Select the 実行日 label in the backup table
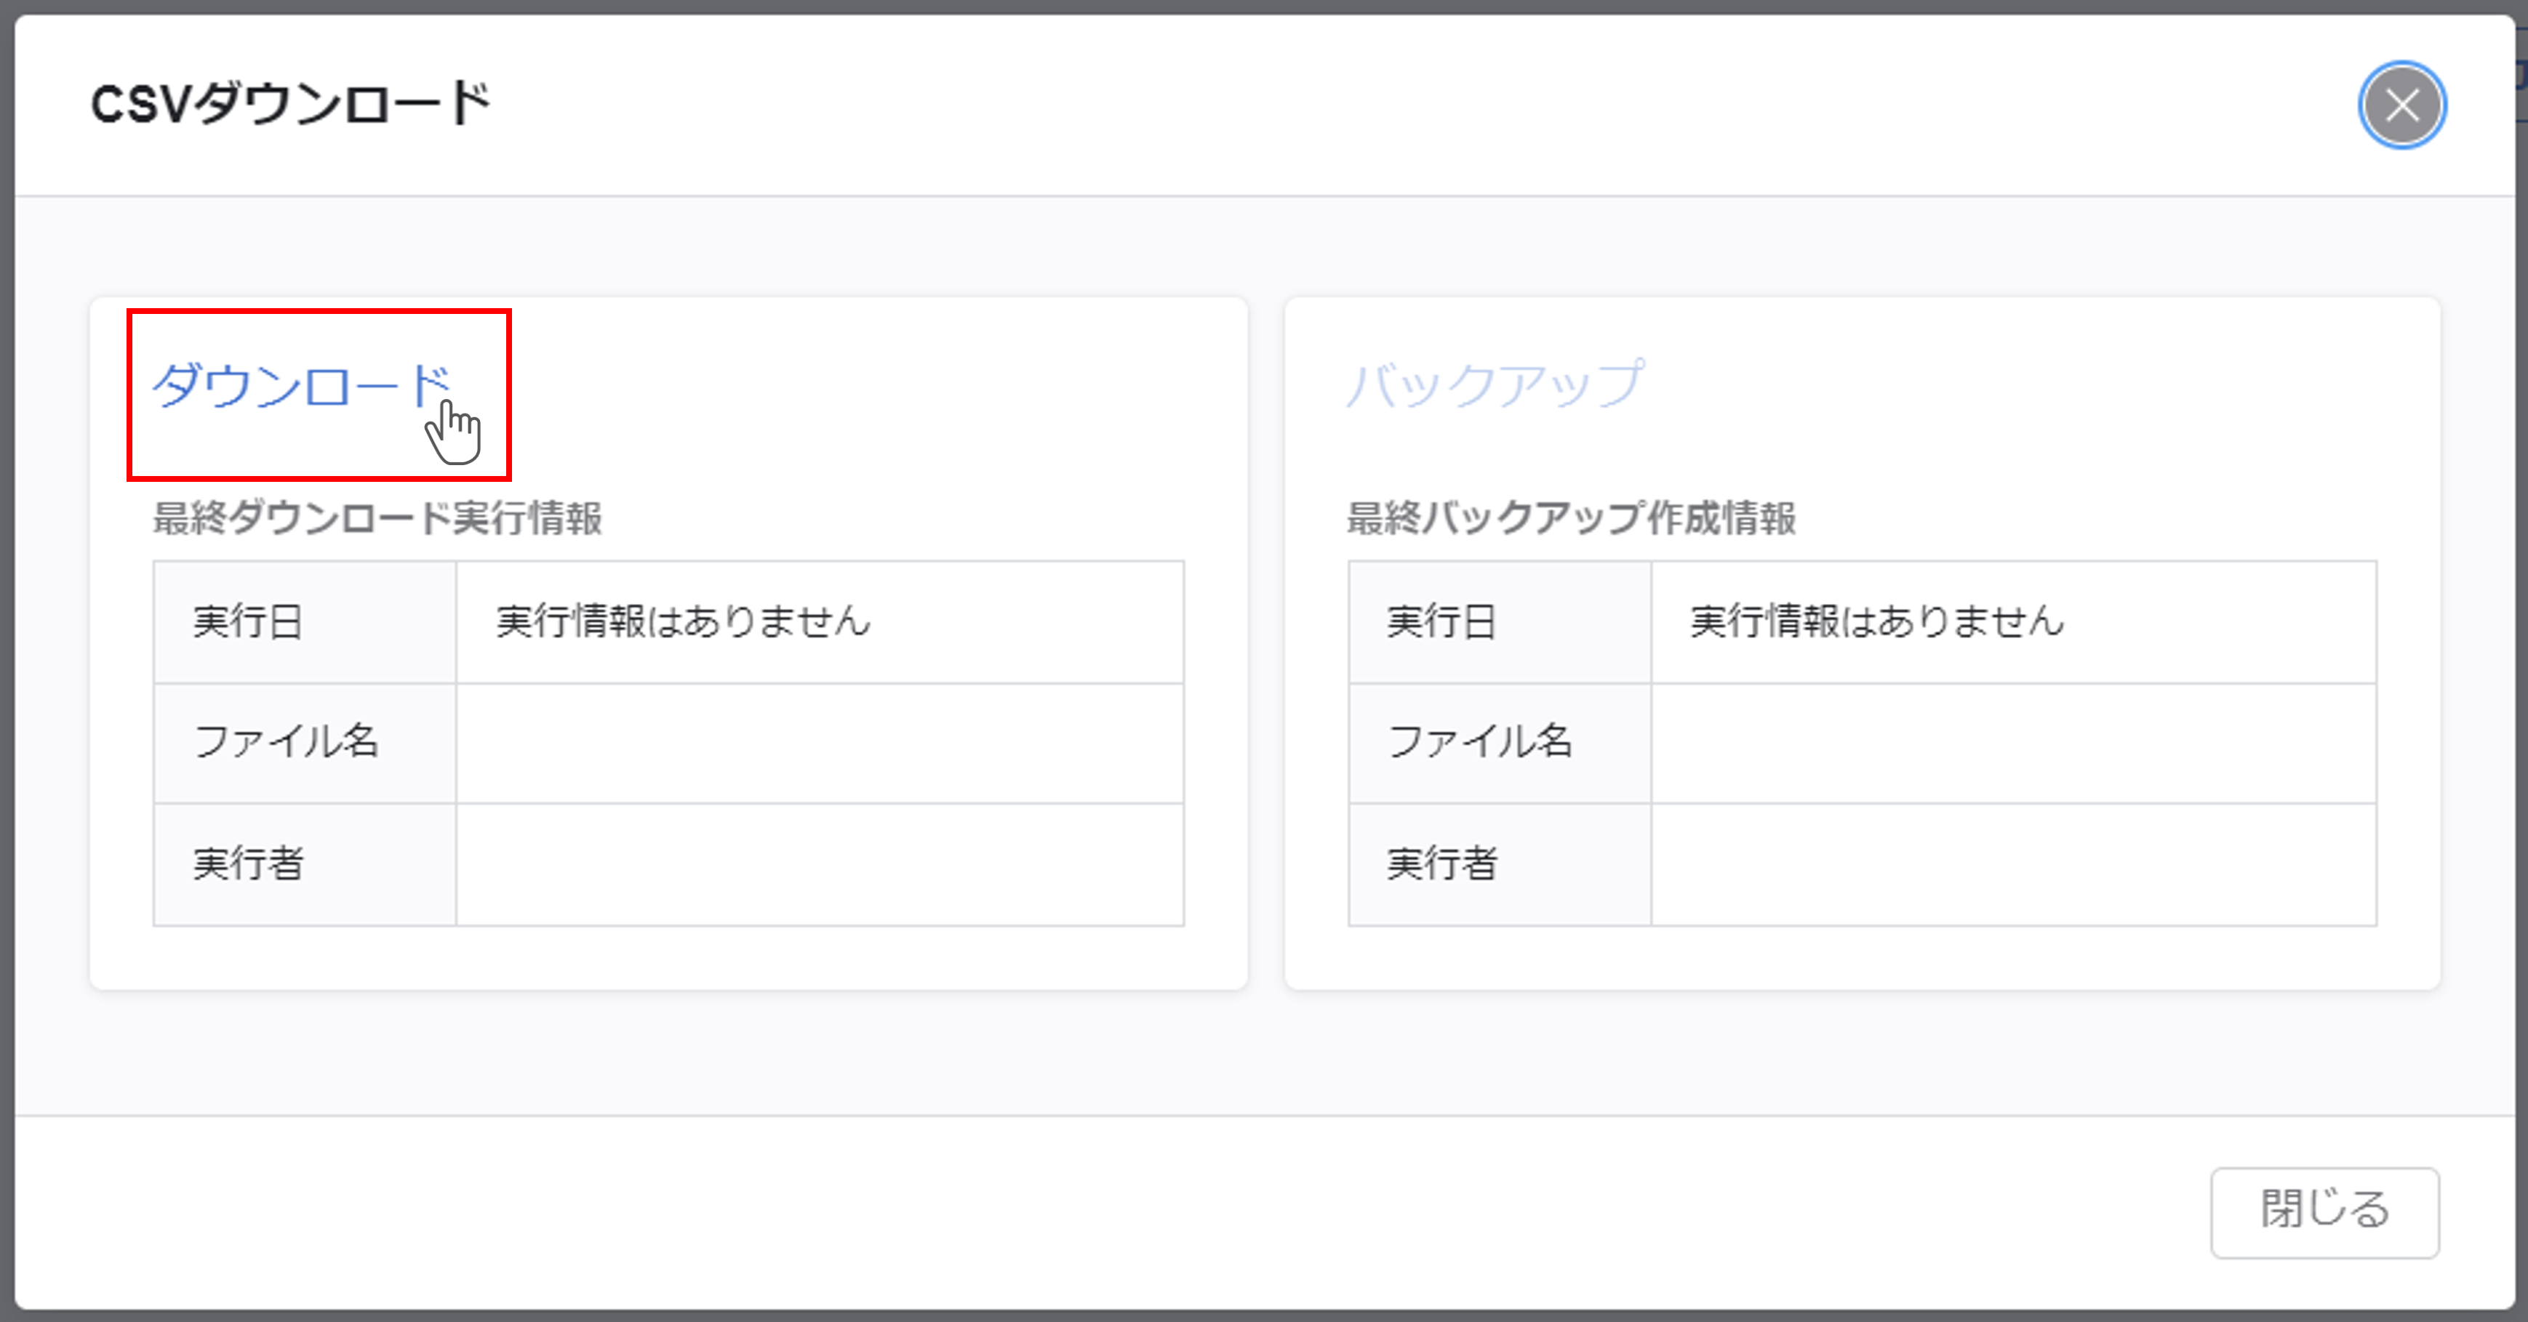This screenshot has width=2528, height=1322. (x=1441, y=622)
